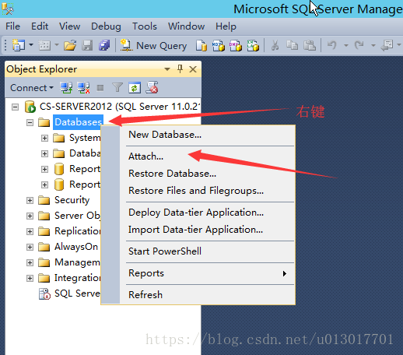The image size is (403, 355).
Task: Expand the Management folder
Action: point(30,262)
